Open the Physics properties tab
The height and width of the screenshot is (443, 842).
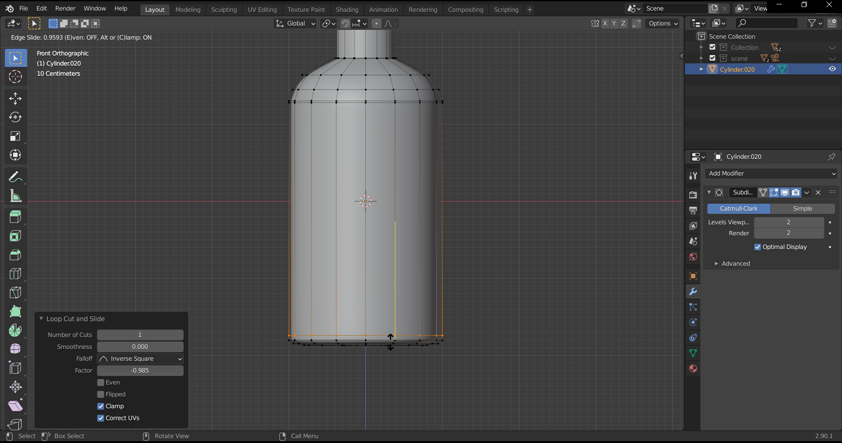click(x=693, y=323)
